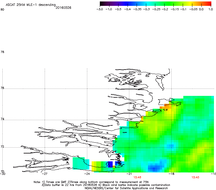The image size is (216, 190).
Task: Click the longitude label -18
Action: point(171,174)
